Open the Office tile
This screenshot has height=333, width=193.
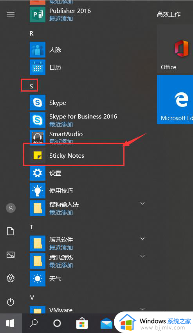point(175,49)
